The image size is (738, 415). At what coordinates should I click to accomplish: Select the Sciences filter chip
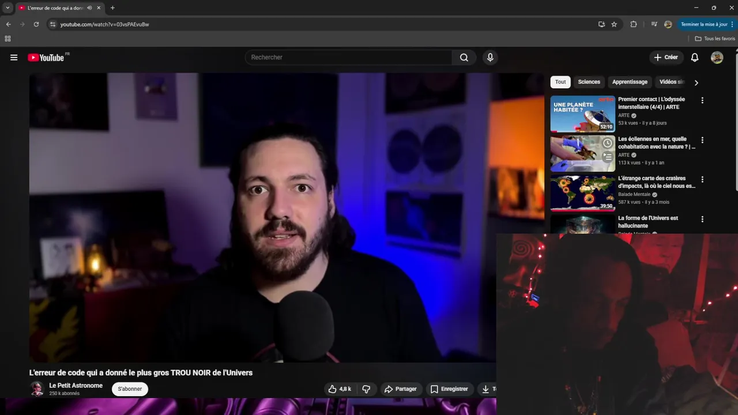point(589,82)
